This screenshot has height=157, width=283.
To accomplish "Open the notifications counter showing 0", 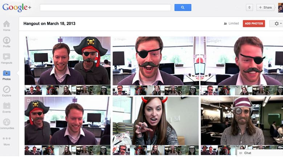I will (249, 7).
